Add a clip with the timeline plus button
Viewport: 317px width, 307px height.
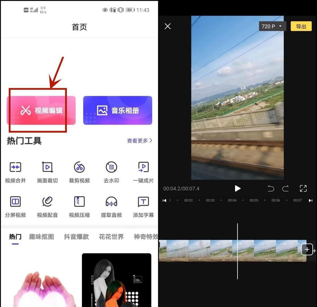307,249
